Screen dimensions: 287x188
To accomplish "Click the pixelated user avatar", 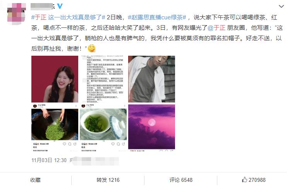I will (17, 14).
